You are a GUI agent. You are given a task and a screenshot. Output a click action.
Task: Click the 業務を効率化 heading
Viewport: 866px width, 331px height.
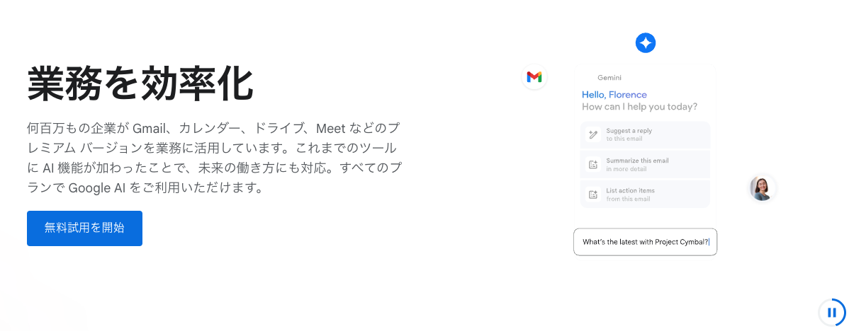[140, 83]
